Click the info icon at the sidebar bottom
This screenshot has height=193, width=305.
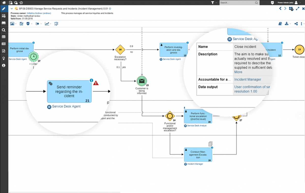point(4,65)
